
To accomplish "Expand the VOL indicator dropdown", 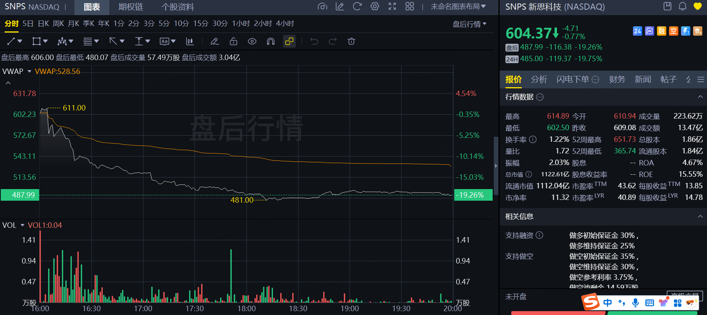I will 22,225.
